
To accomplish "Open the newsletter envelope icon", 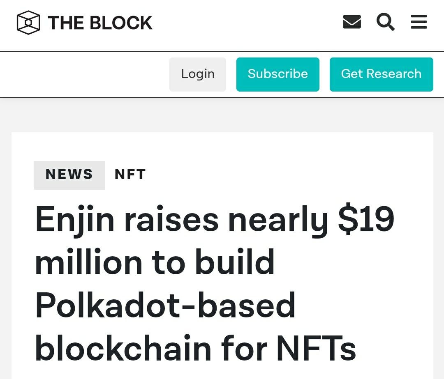I will tap(351, 22).
